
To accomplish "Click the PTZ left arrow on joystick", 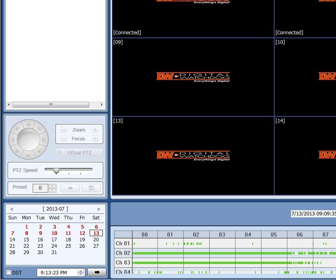I will pyautogui.click(x=13, y=140).
